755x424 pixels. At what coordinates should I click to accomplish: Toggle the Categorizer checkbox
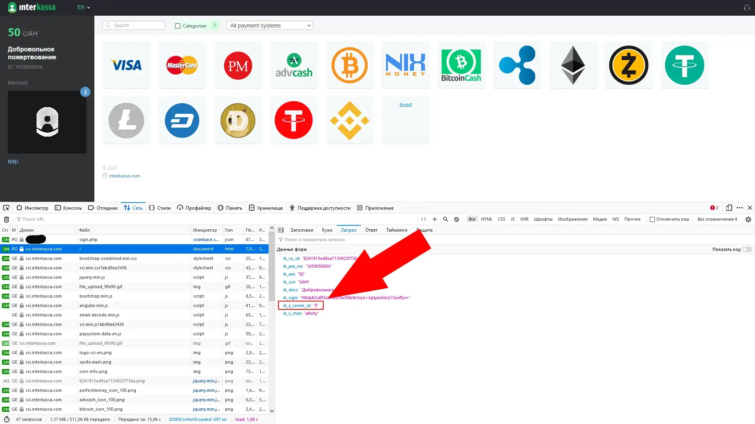[178, 26]
